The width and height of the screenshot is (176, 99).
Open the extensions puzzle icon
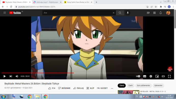161,7
